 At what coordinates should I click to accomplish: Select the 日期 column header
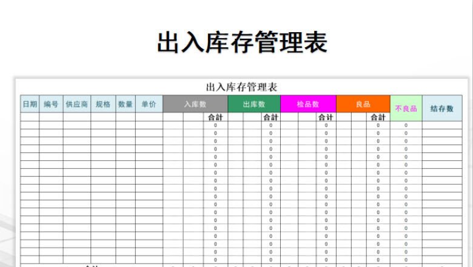[x=30, y=104]
